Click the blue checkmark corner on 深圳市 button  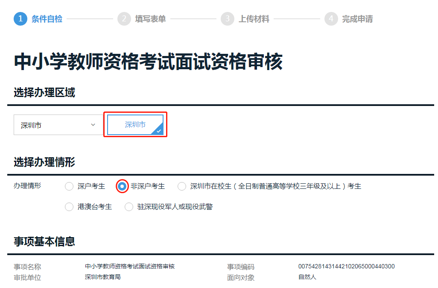(x=159, y=130)
